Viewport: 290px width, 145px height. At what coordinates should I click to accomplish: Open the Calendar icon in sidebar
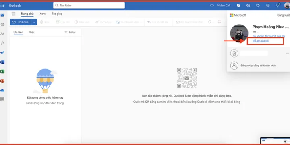(x=2, y=25)
